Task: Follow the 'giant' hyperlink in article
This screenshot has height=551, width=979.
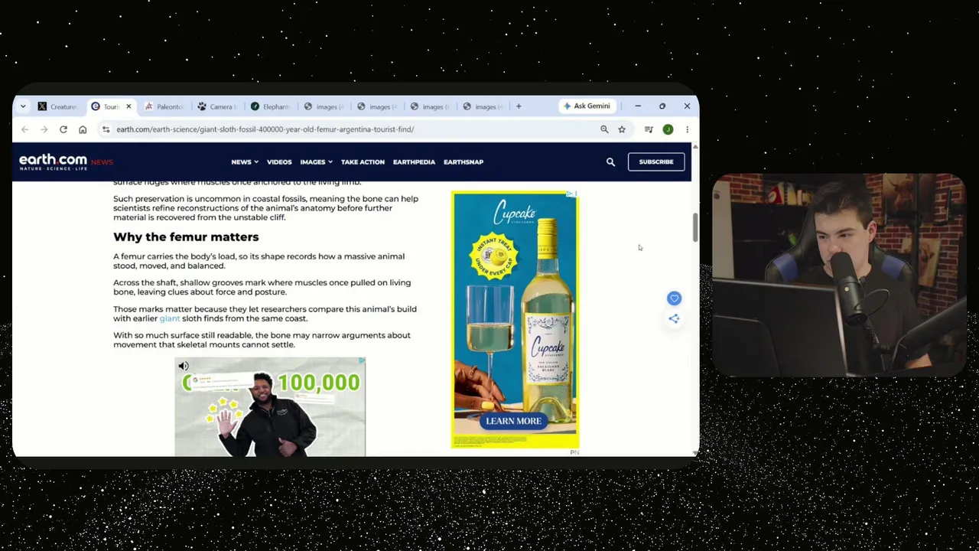Action: pyautogui.click(x=170, y=318)
